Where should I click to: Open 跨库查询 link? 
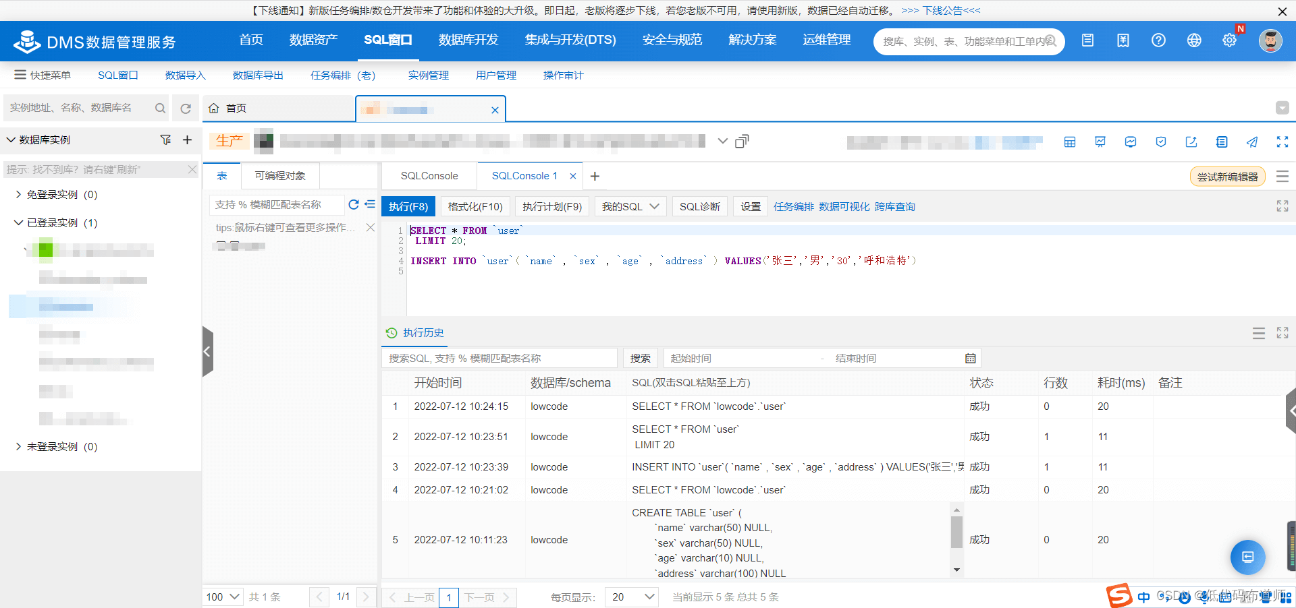pyautogui.click(x=895, y=207)
